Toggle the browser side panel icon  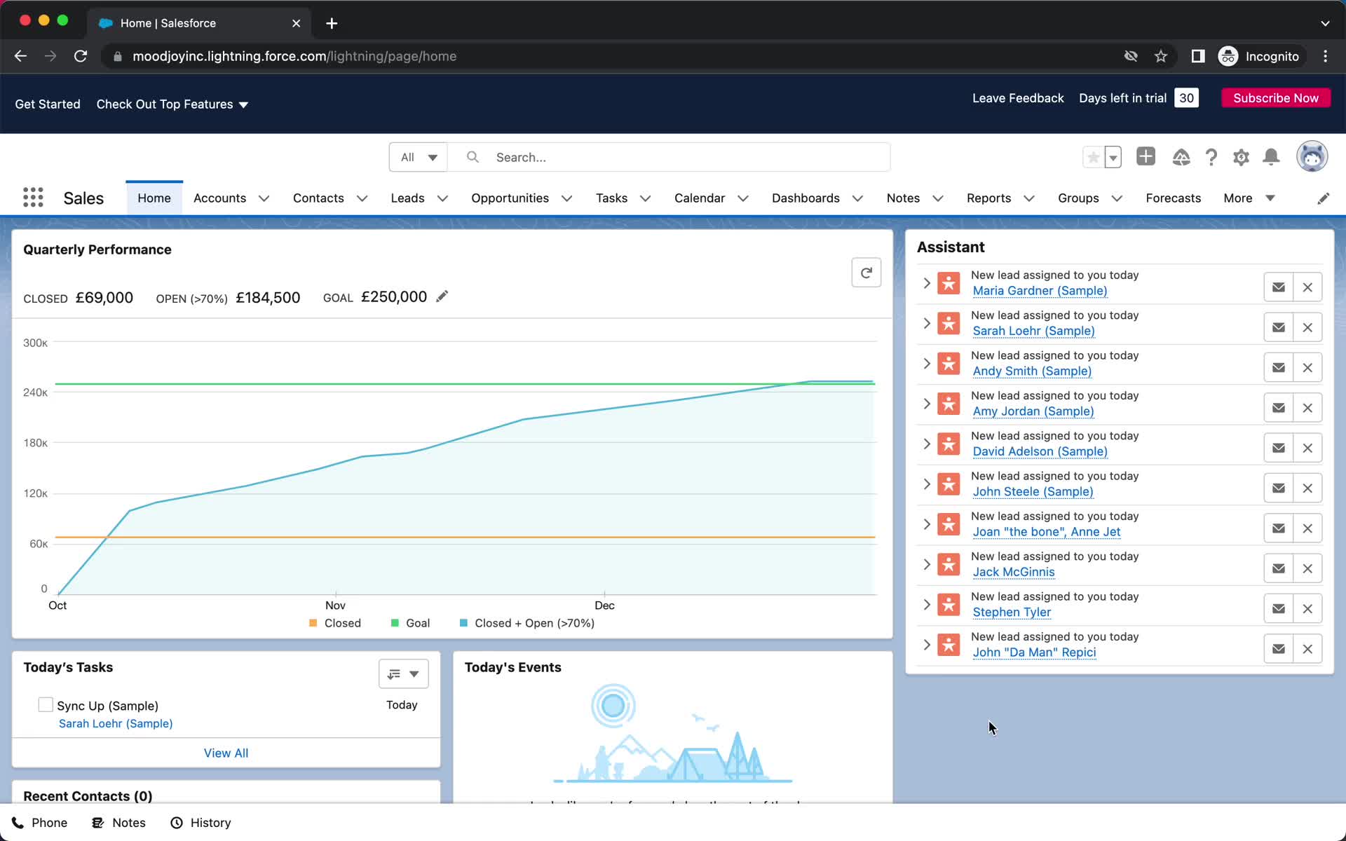1198,56
